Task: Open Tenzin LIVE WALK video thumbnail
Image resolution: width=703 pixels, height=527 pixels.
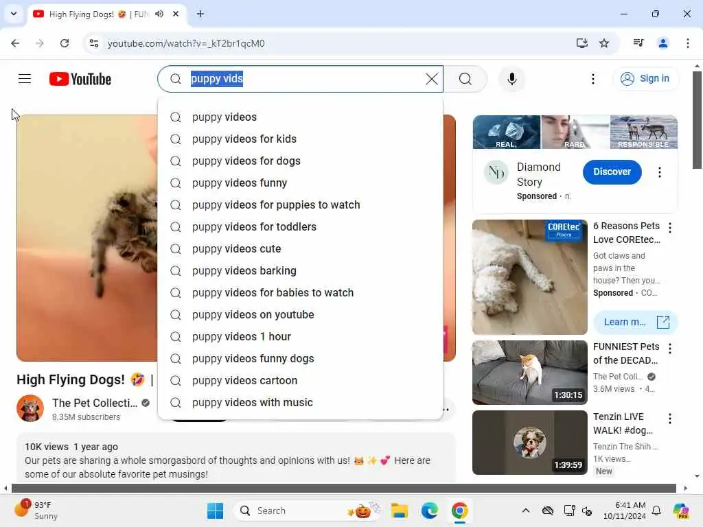Action: 529,443
